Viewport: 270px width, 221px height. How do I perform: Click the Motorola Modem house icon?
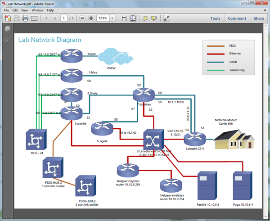[x=234, y=139]
